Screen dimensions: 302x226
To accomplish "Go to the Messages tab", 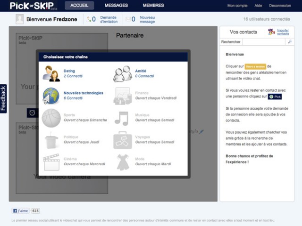I will click(116, 5).
